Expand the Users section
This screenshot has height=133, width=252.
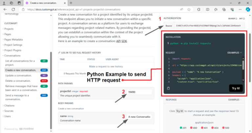[x=8, y=116]
